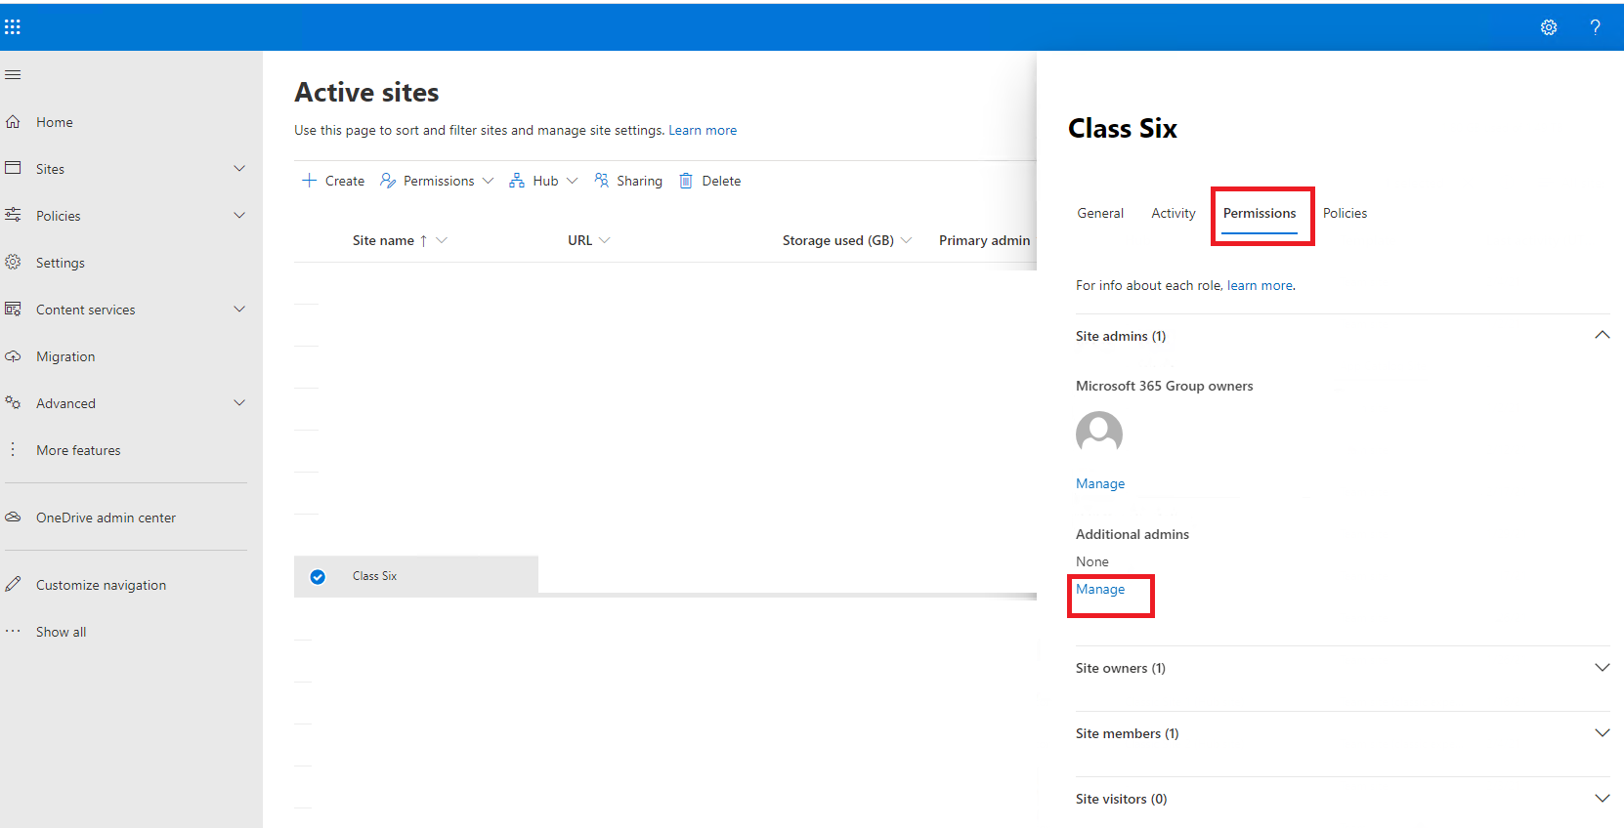
Task: Click Manage under Additional admins
Action: coord(1100,589)
